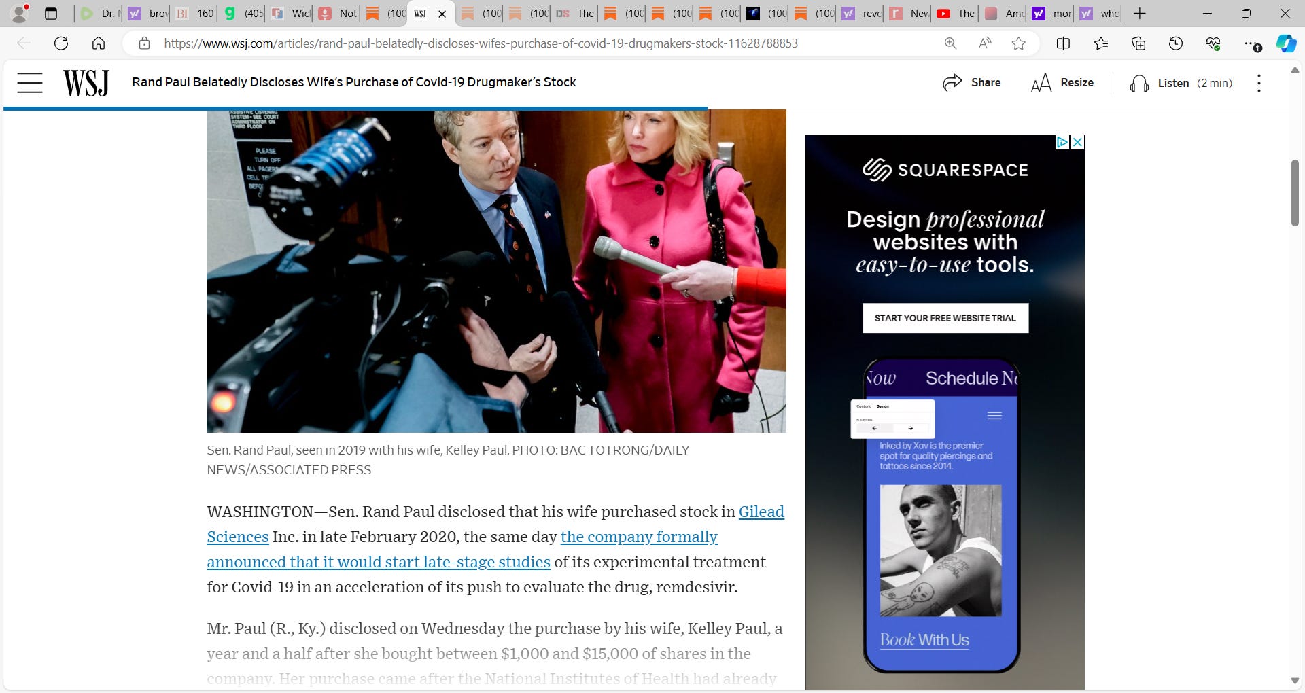Open the Favorites list
Image resolution: width=1305 pixels, height=693 pixels.
tap(1101, 43)
